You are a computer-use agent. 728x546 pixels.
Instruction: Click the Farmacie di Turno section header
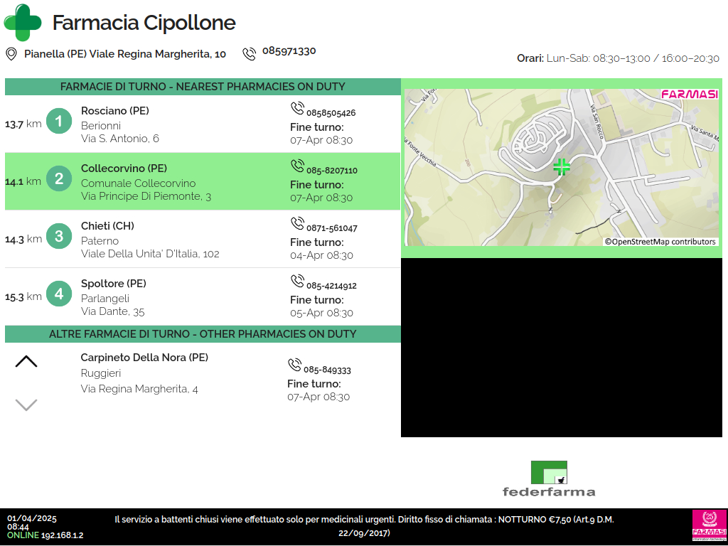point(203,87)
